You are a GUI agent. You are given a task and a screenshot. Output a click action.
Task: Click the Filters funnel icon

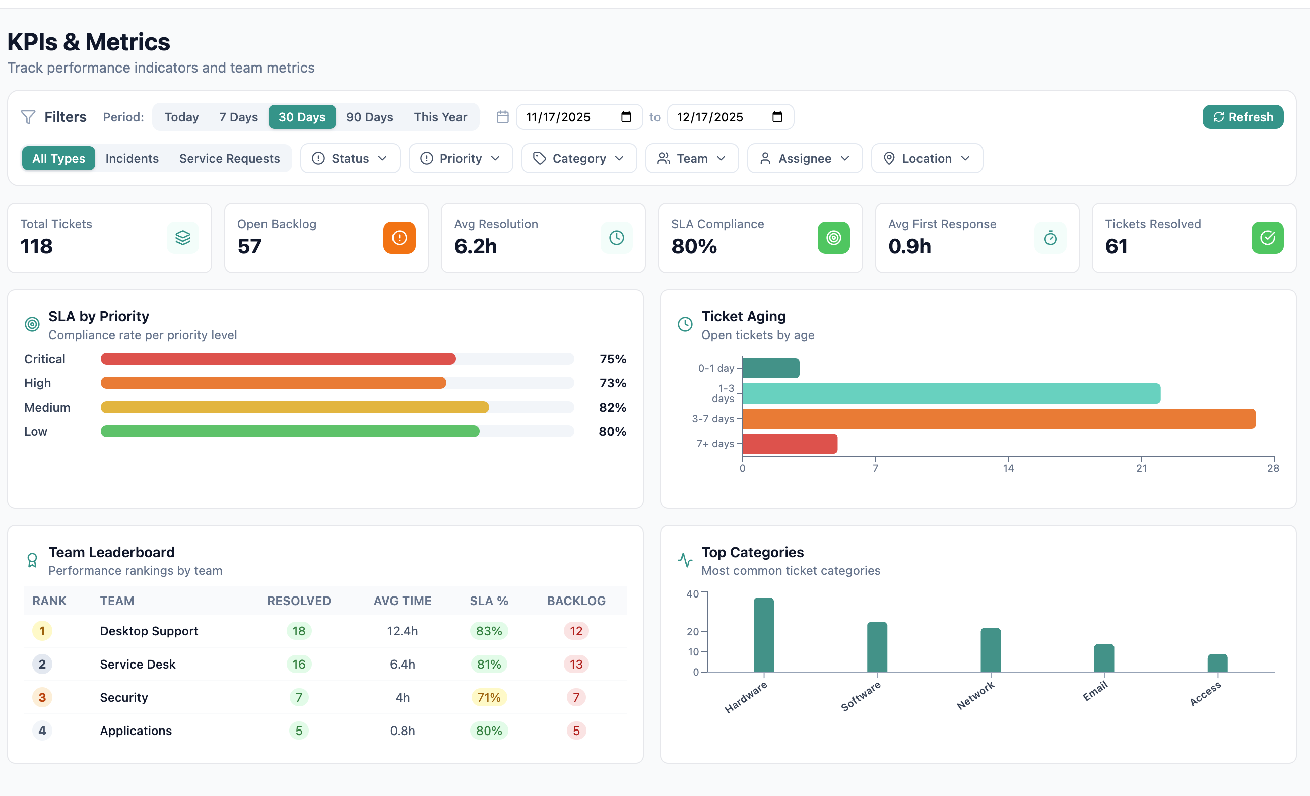[x=28, y=117]
